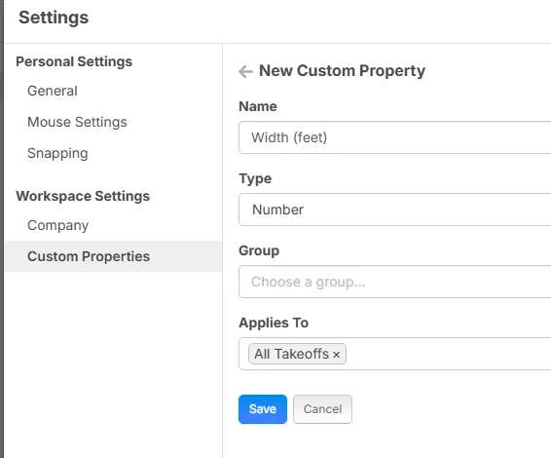Expand the Applies To selection field
The height and width of the screenshot is (458, 551).
(x=394, y=354)
